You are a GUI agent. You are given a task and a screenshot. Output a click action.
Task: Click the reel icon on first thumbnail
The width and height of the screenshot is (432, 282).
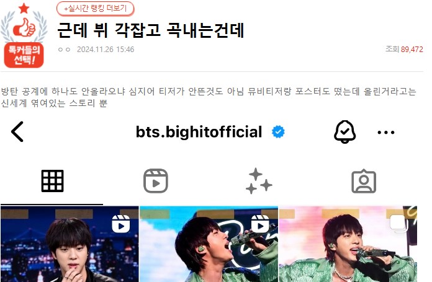point(121,224)
